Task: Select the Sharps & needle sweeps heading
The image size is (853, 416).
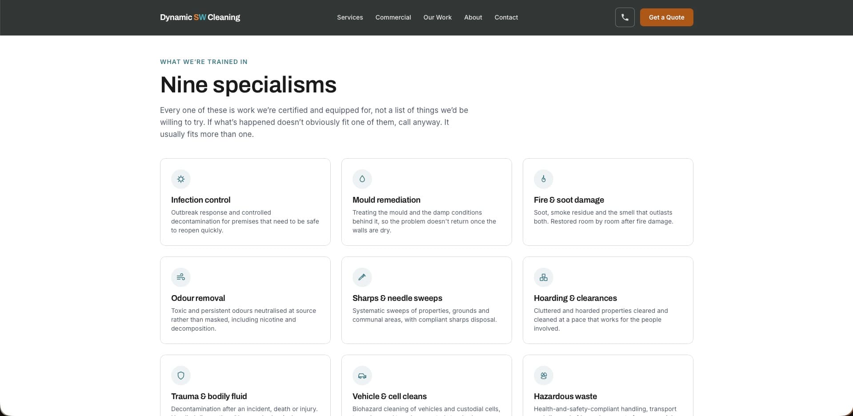Action: [397, 298]
